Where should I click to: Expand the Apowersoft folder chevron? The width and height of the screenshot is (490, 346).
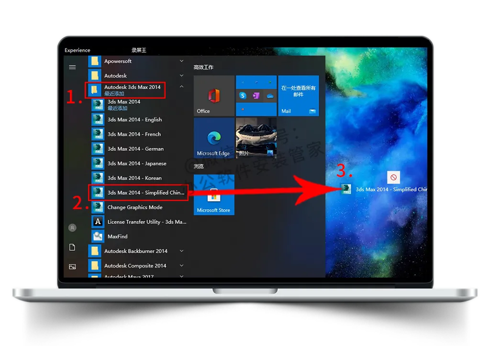181,61
